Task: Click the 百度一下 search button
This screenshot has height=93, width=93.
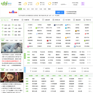Action: 60,12
